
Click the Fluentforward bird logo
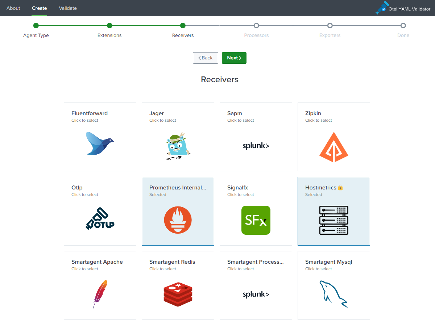pyautogui.click(x=100, y=143)
